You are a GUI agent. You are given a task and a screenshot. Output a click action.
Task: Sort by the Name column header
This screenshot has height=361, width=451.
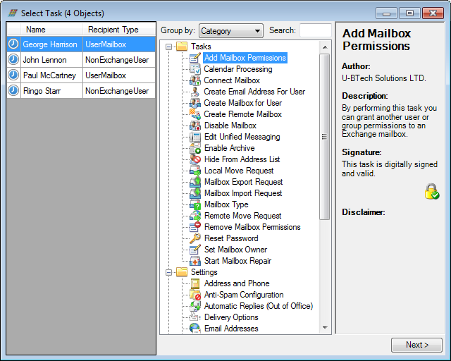(51, 30)
